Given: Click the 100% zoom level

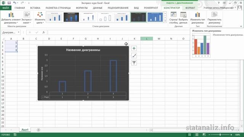Looking at the screenshot, I should click(238, 135).
